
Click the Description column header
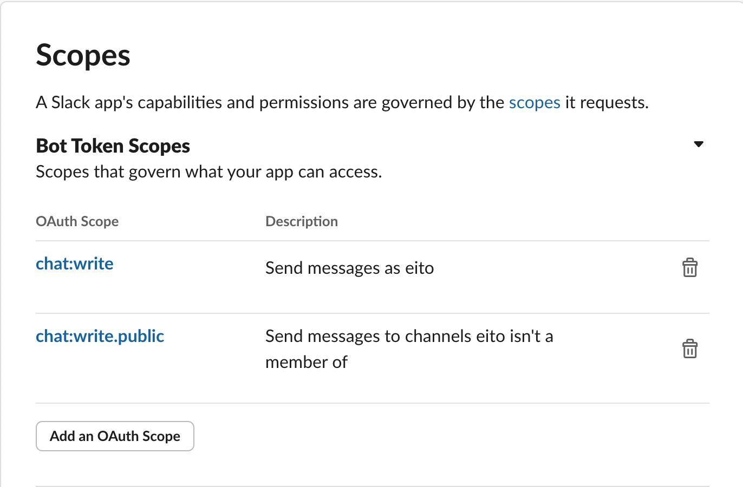tap(302, 221)
